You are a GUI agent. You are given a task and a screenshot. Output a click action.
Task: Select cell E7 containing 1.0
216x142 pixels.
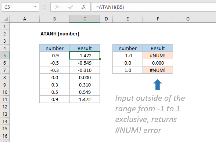point(128,70)
